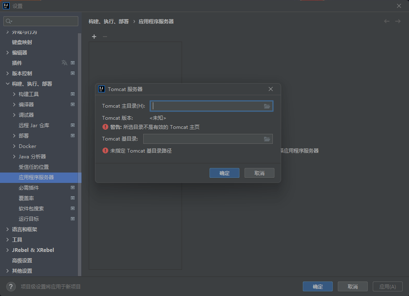Click project-level icon next to 覆盖率
This screenshot has height=296, width=409.
(73, 198)
